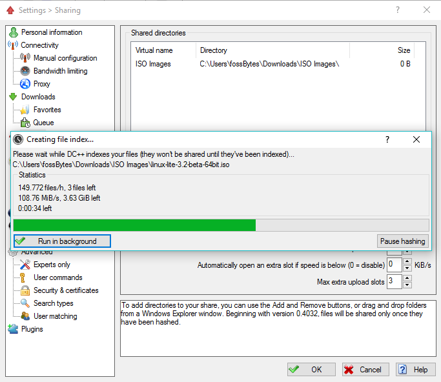
Task: Open Downloads settings category
Action: pyautogui.click(x=38, y=97)
